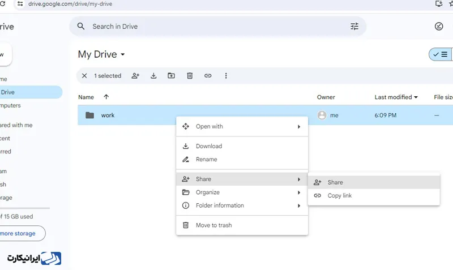This screenshot has width=453, height=270.
Task: Click the trash toolbar icon
Action: 190,76
